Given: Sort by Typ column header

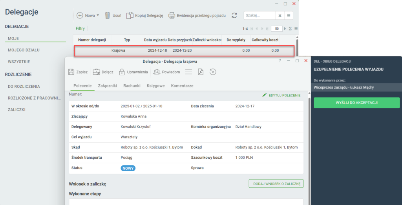Looking at the screenshot, I should coord(127,40).
